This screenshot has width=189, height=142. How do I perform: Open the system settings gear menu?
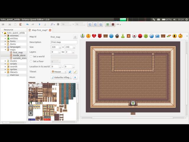point(187,20)
